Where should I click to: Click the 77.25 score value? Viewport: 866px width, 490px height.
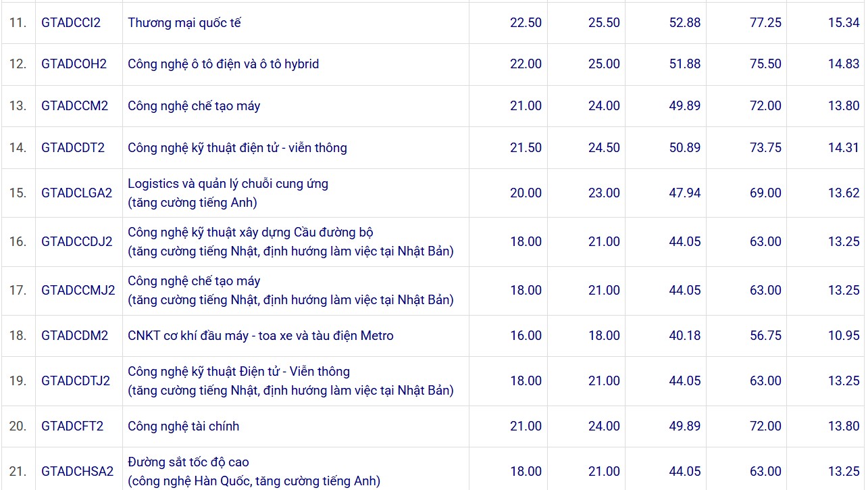tap(765, 22)
